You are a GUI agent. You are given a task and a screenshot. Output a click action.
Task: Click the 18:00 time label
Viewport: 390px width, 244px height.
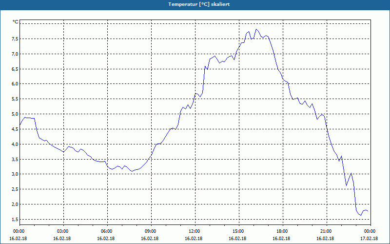tap(283, 231)
